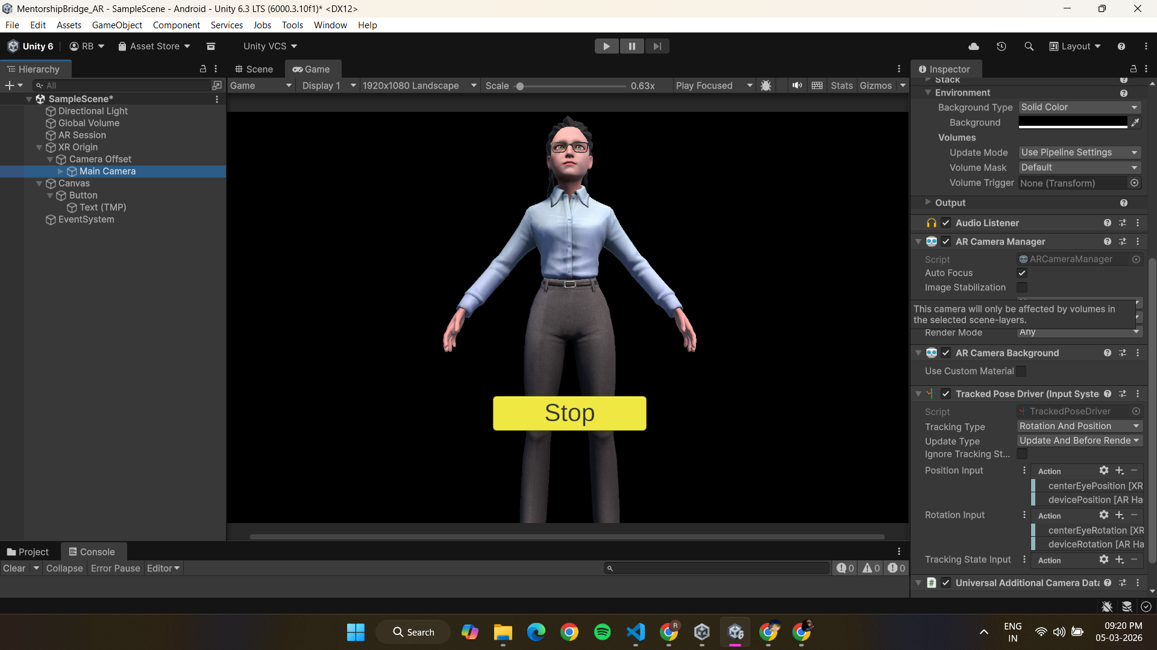The height and width of the screenshot is (650, 1157).
Task: Open the Tracking Type dropdown
Action: tap(1079, 426)
